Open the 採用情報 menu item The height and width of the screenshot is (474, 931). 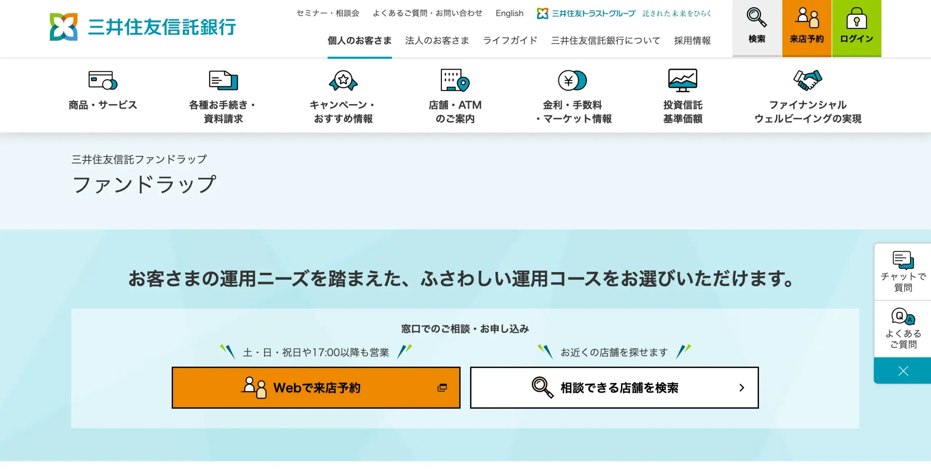point(692,40)
